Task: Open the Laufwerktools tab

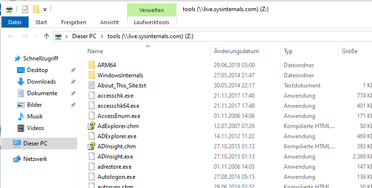Action: [152, 22]
